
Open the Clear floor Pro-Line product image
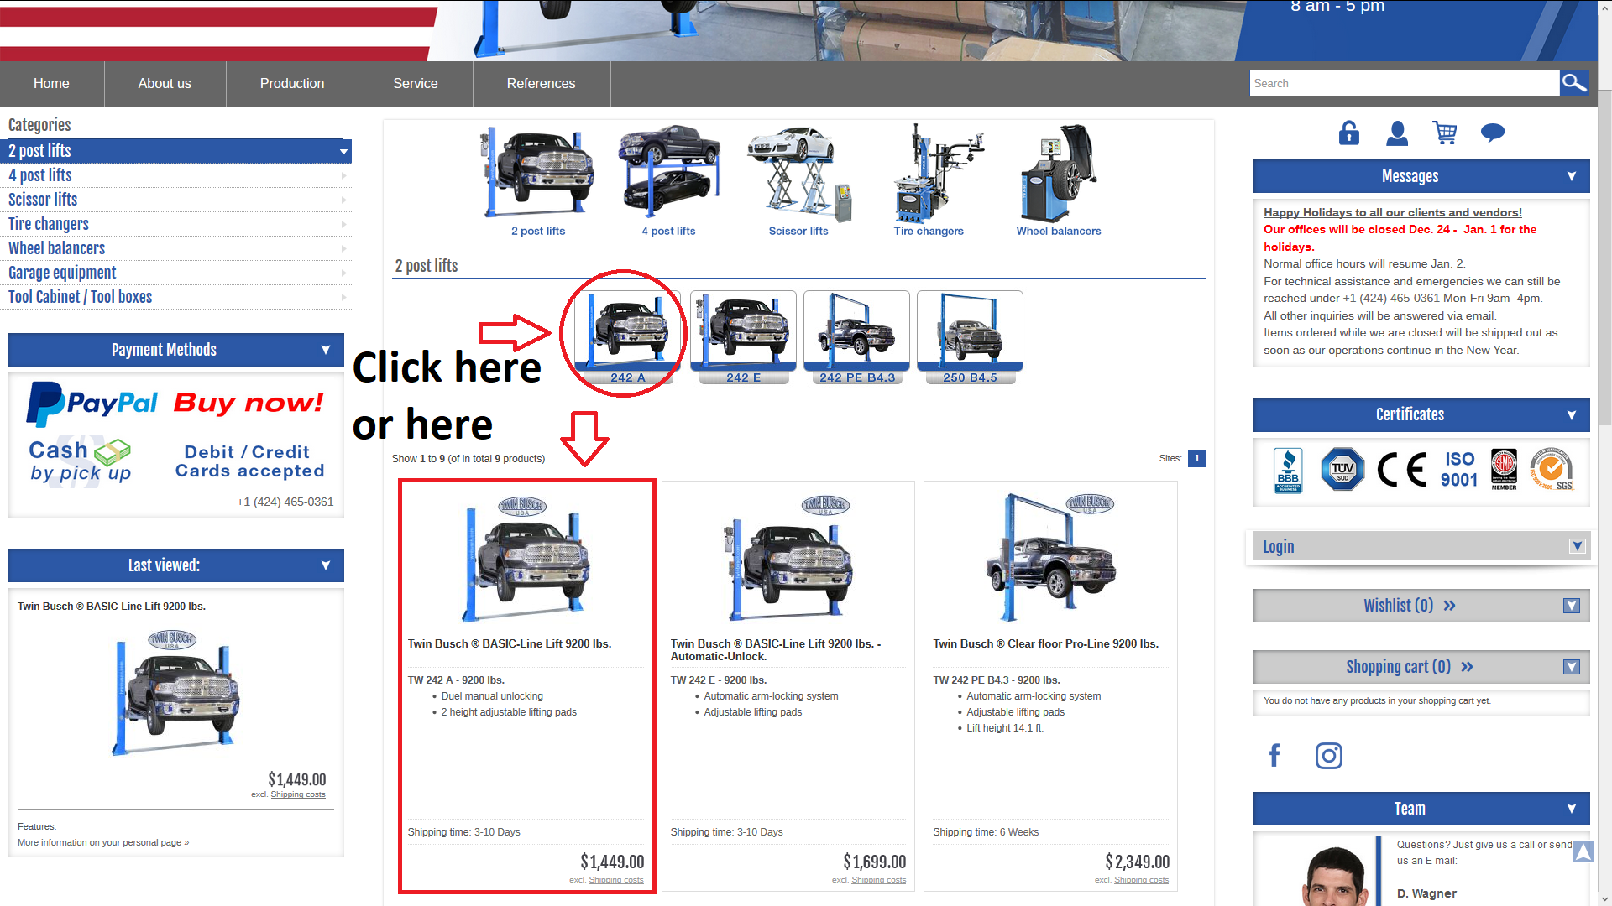(x=1050, y=556)
